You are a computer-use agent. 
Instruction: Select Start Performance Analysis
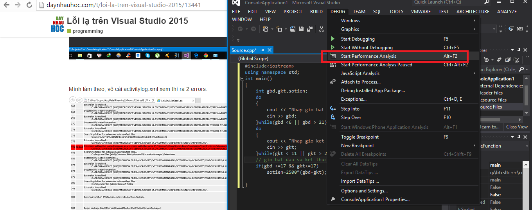(403, 56)
